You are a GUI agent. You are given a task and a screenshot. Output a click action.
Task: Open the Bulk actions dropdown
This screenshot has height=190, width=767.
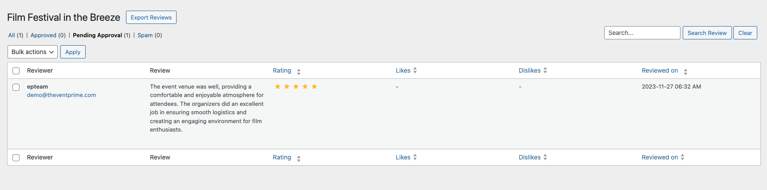click(32, 52)
